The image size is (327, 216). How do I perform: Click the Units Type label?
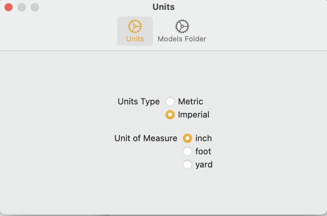pos(139,101)
